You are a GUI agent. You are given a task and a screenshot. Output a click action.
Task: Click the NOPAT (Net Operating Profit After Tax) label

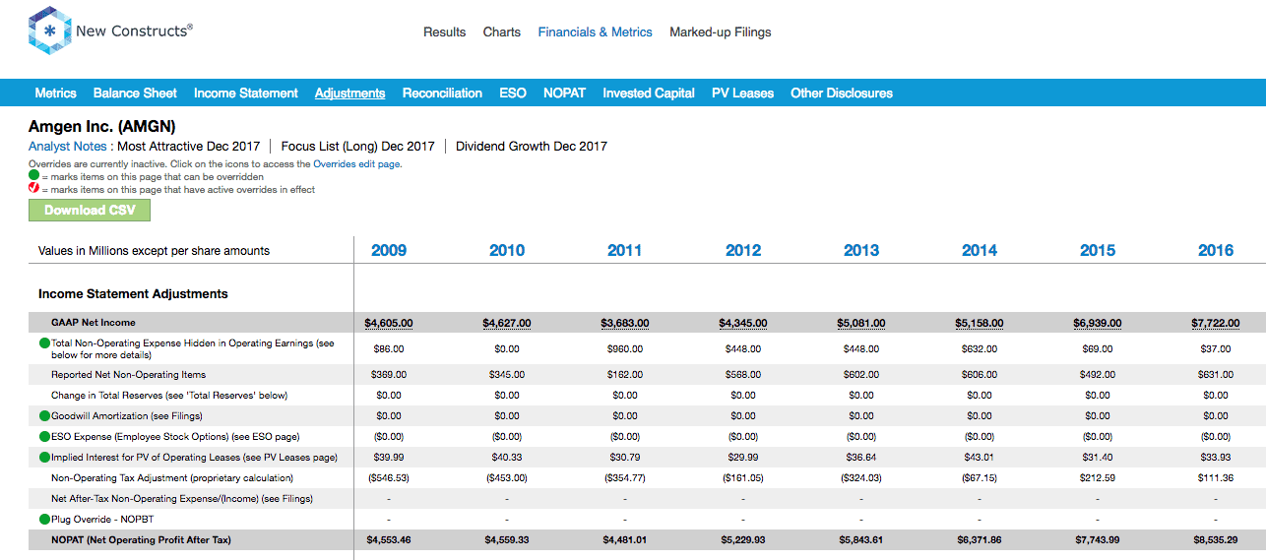tap(142, 539)
